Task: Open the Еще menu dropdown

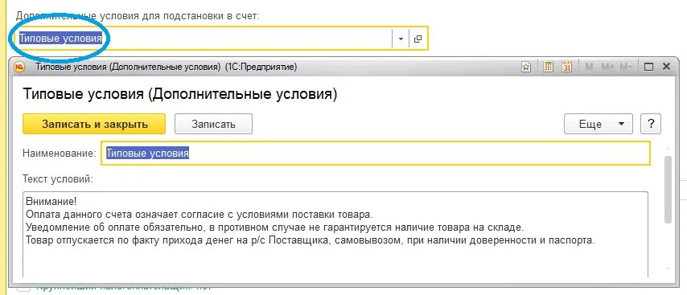Action: (x=598, y=125)
